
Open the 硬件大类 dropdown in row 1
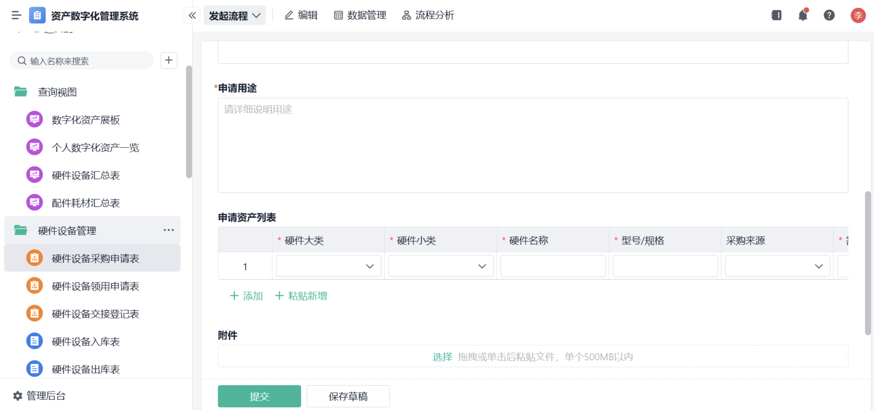click(328, 266)
